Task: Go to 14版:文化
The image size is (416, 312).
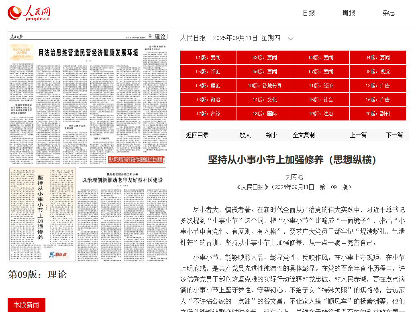Action: click(x=265, y=100)
